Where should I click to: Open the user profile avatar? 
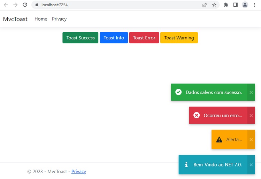[245, 5]
